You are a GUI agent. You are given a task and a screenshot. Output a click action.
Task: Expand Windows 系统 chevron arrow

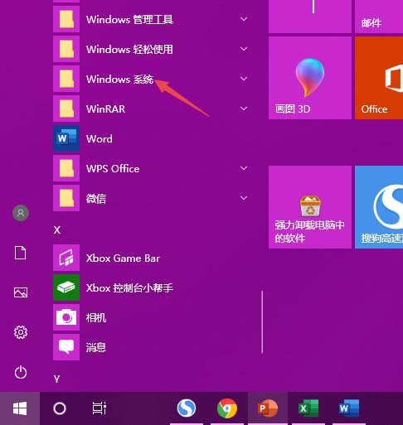[x=244, y=79]
